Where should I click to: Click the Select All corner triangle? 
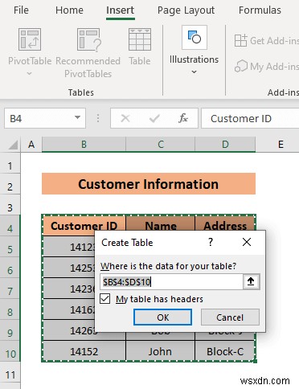[13, 145]
